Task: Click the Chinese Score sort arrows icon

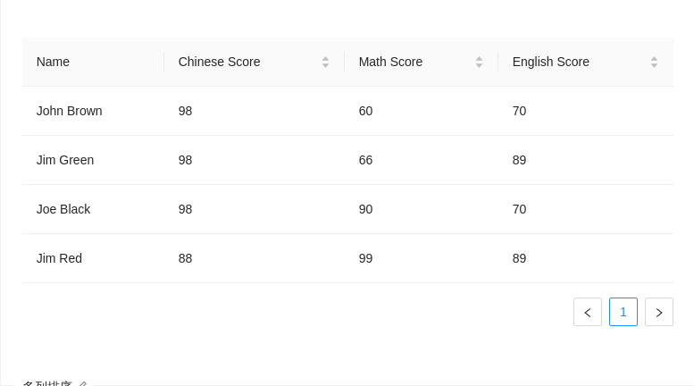Action: 325,62
